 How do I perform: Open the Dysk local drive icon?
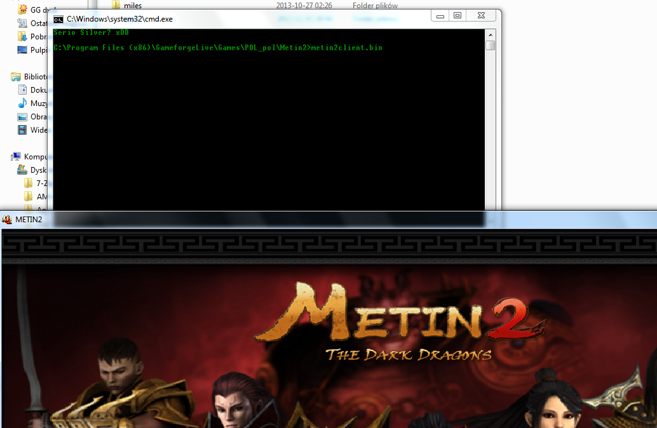coord(22,170)
